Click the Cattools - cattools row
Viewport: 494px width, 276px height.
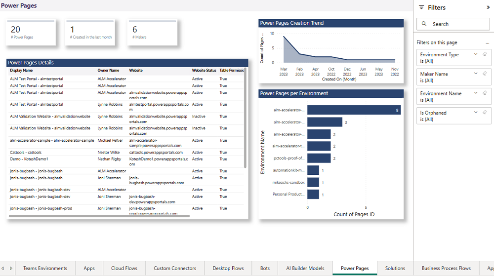[126, 153]
